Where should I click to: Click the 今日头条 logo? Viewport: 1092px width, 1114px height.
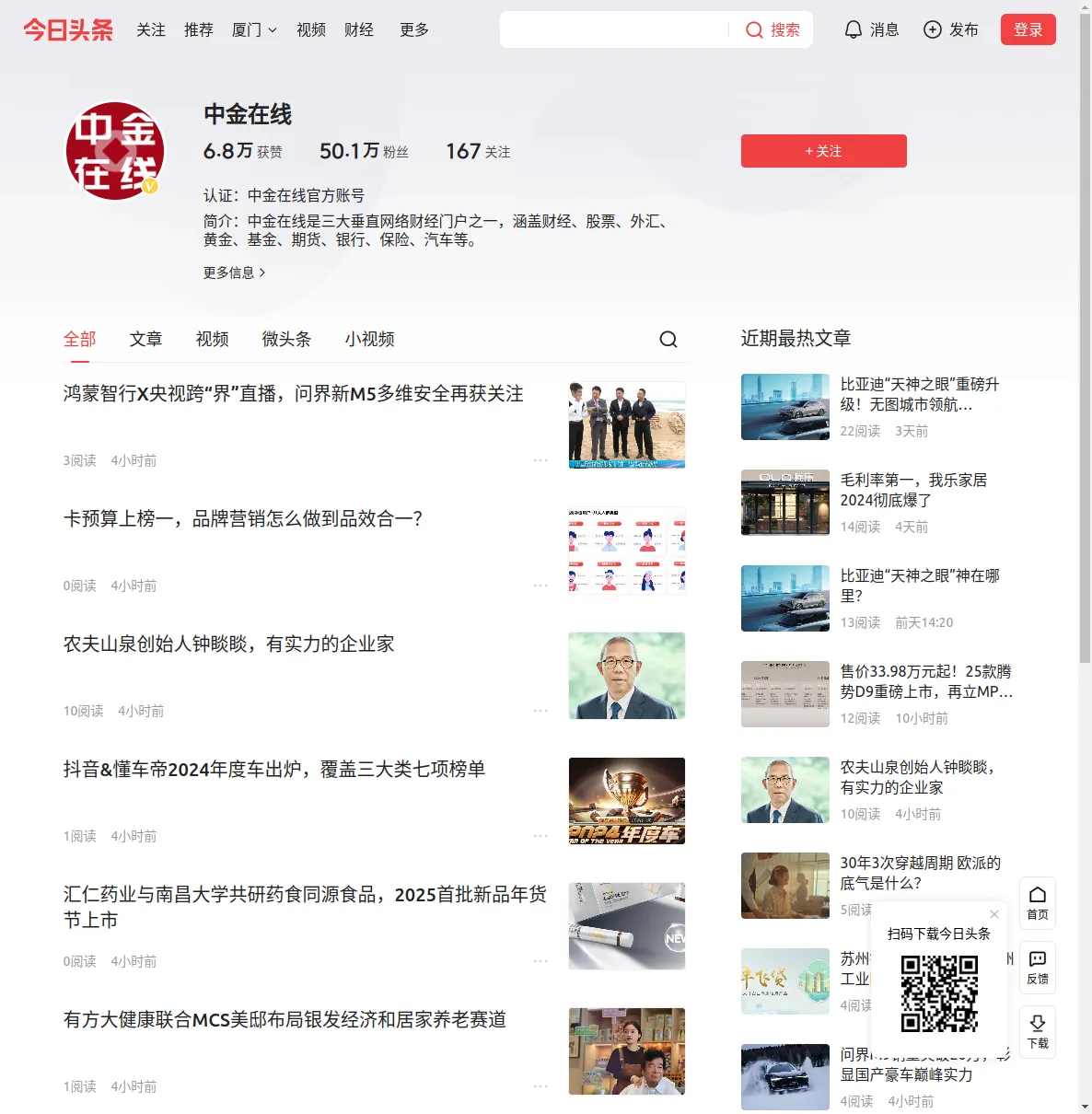(x=68, y=29)
